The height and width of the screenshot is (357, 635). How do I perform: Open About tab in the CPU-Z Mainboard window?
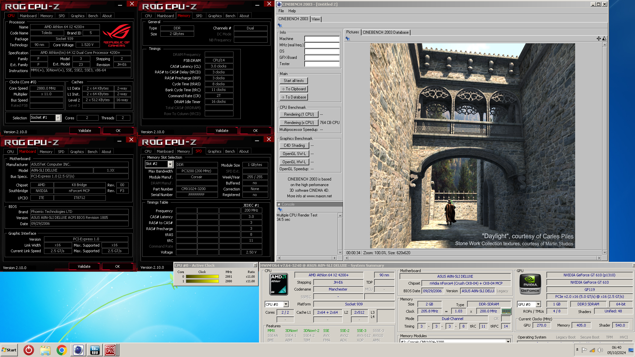pyautogui.click(x=106, y=152)
